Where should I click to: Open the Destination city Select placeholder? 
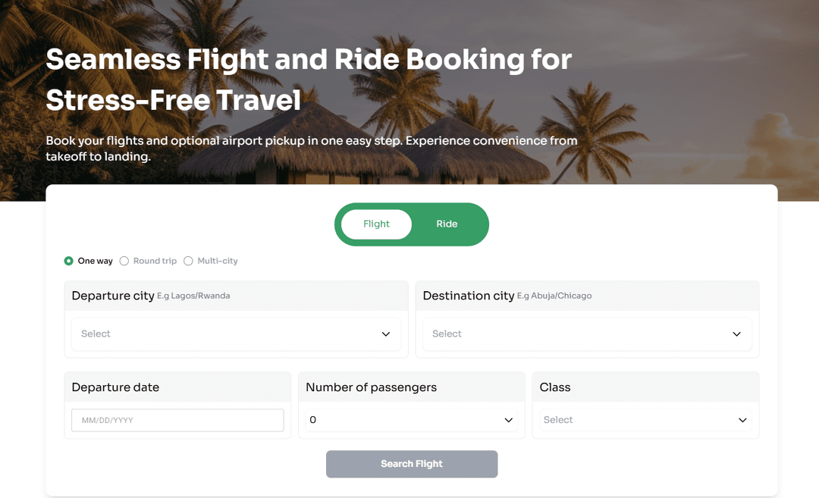point(447,334)
